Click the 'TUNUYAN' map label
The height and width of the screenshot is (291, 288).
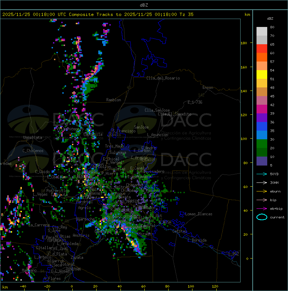pyautogui.click(x=73, y=269)
